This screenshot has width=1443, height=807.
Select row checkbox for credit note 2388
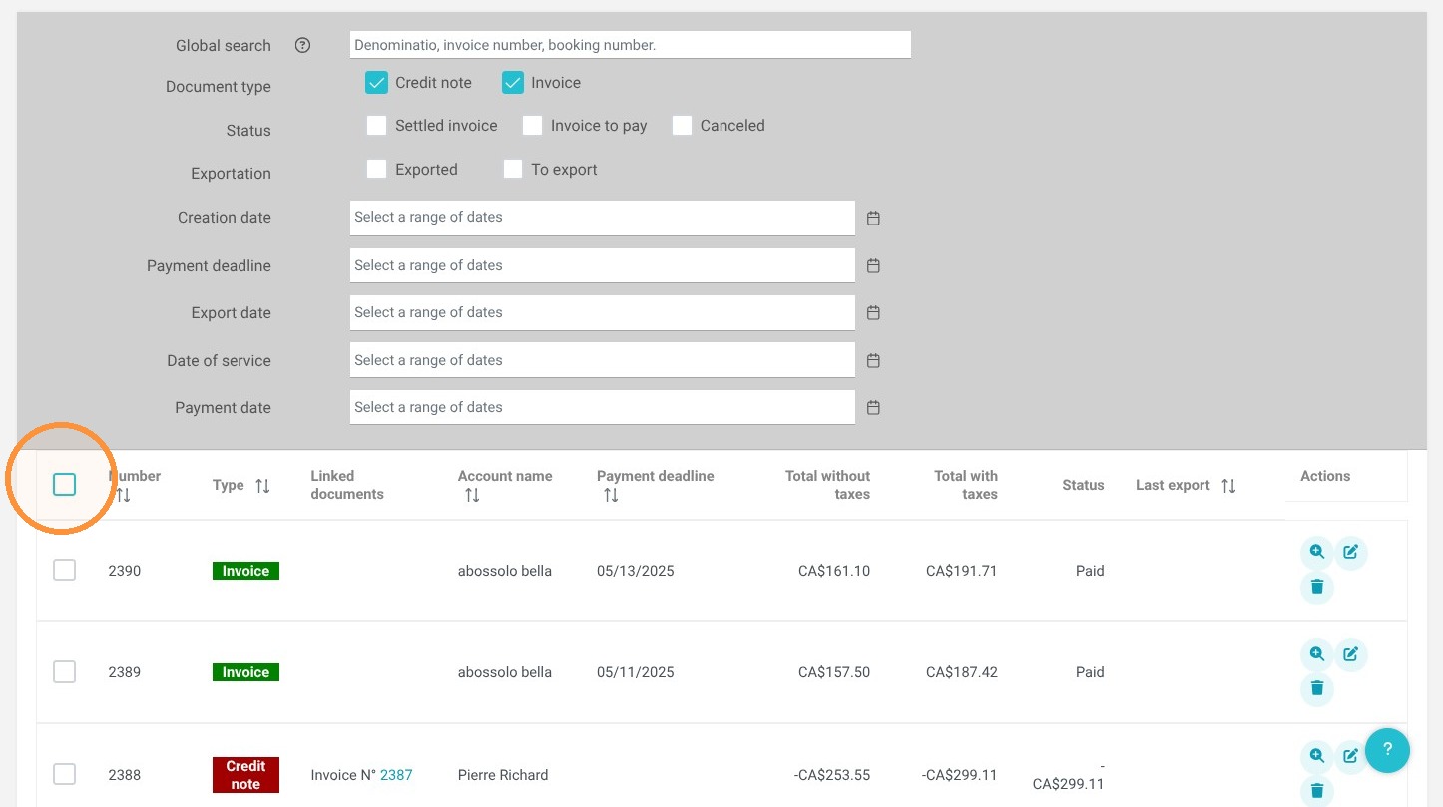[x=64, y=774]
